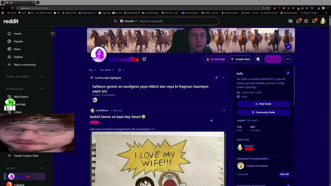Open Mod Tools
331x186 pixels.
point(273,59)
